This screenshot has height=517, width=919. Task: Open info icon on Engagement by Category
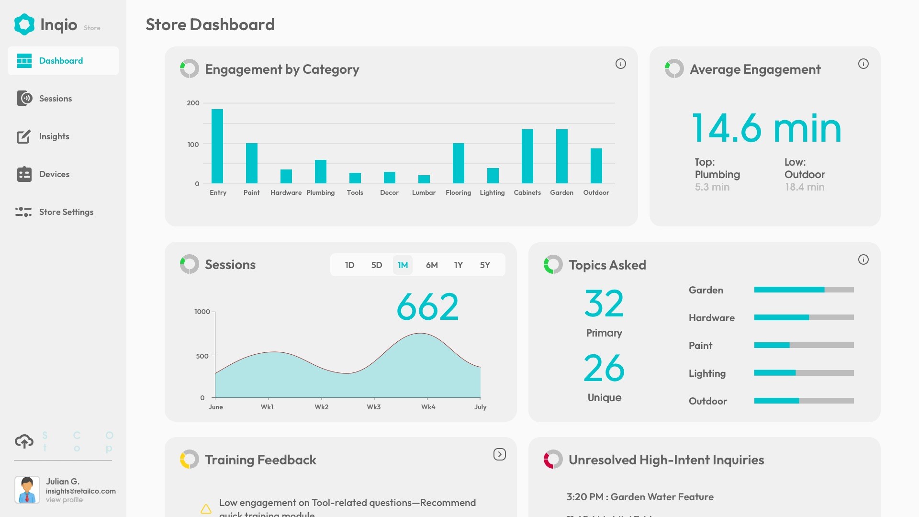point(620,64)
